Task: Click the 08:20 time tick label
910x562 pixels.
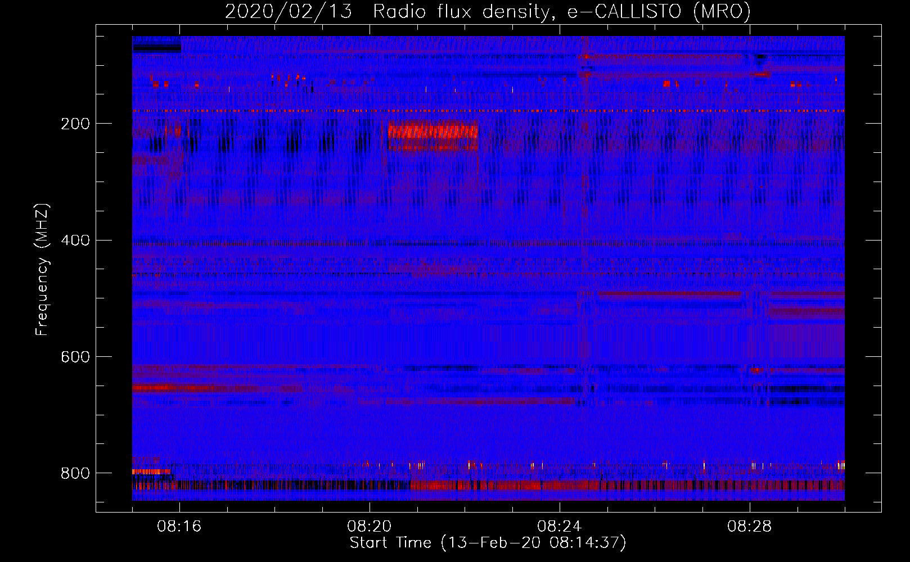Action: pos(370,527)
